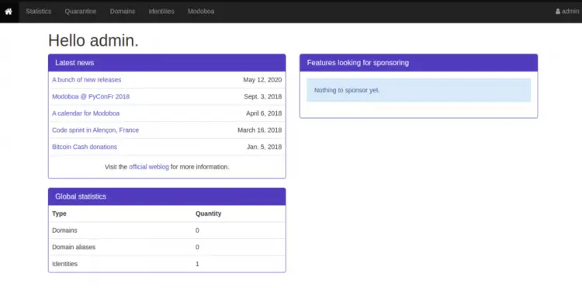Viewport: 582px width, 288px height.
Task: Open the Identities menu
Action: (x=161, y=12)
